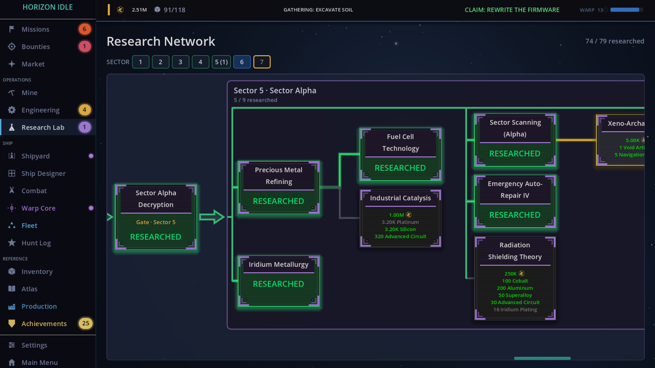Click the Fuel Cell Technology node
Viewport: 655px width, 368px height.
click(x=400, y=154)
